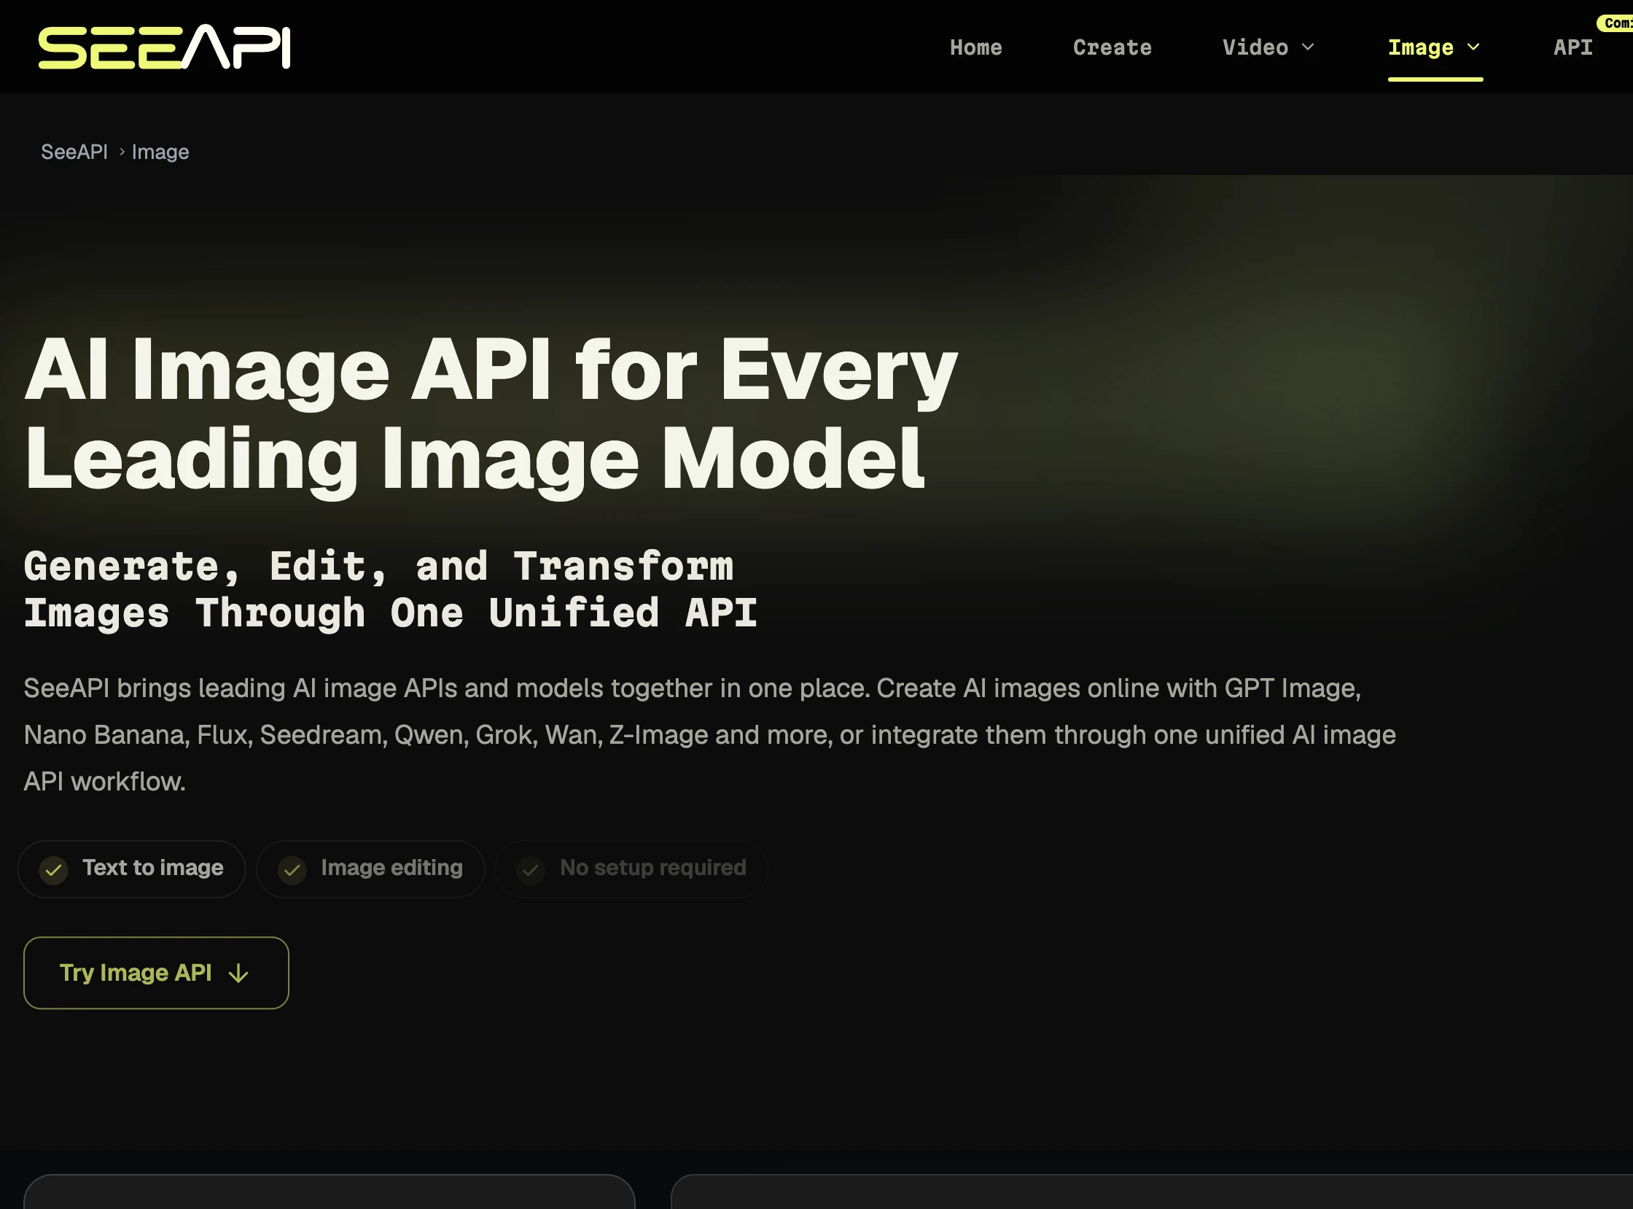Click the breadcrumb separator arrow icon
The width and height of the screenshot is (1633, 1209).
[122, 152]
